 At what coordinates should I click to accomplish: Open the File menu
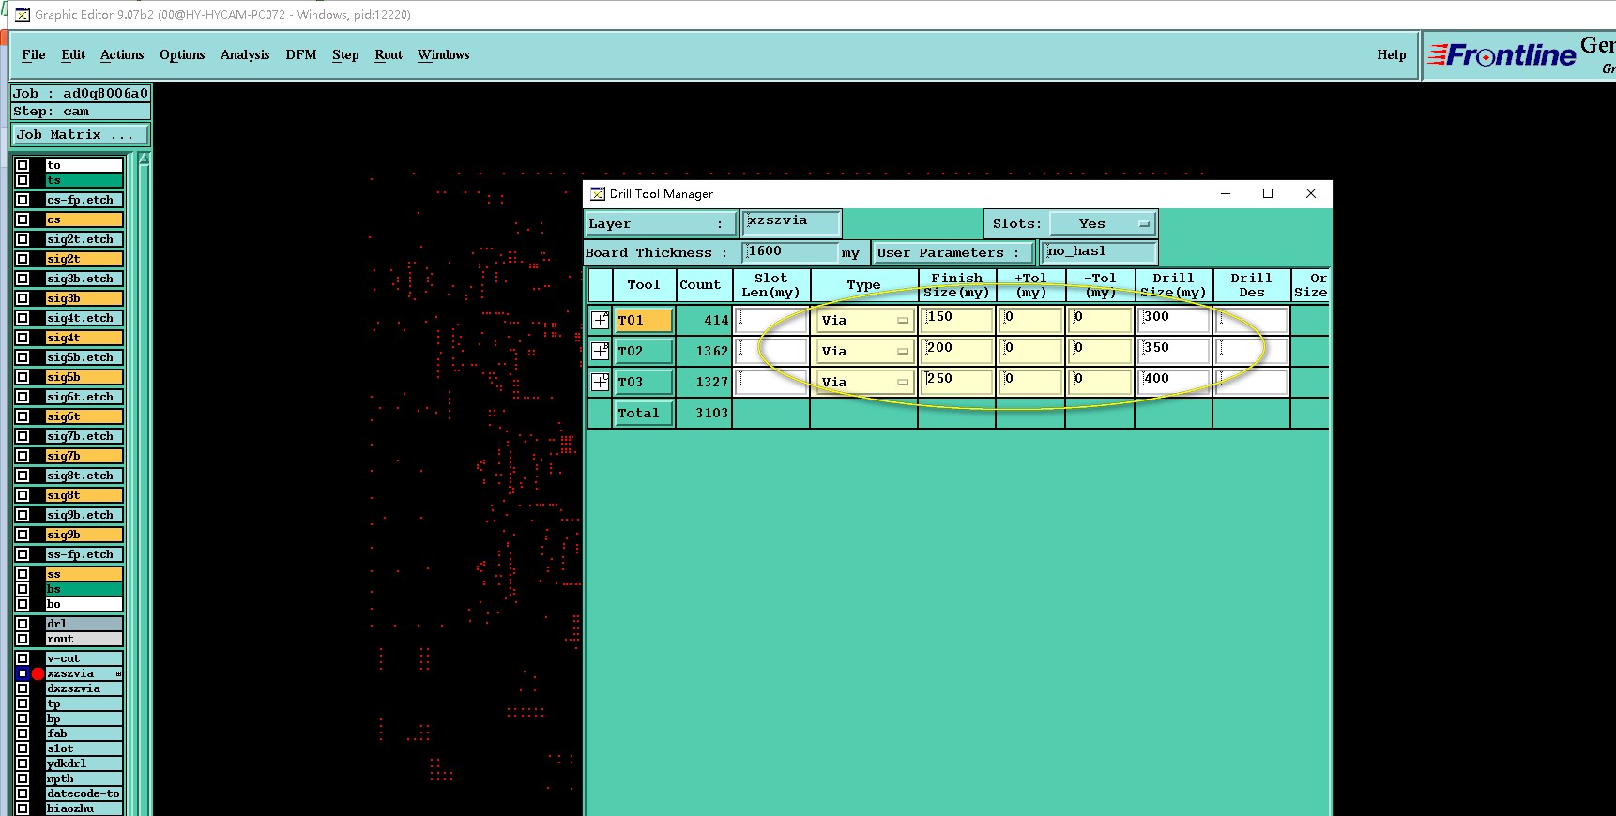tap(34, 54)
